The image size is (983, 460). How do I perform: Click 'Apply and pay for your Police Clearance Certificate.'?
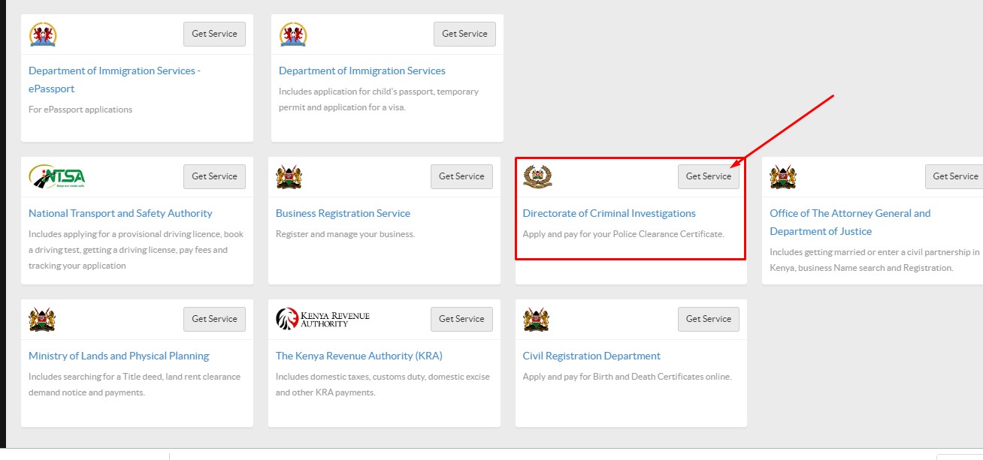[x=624, y=234]
